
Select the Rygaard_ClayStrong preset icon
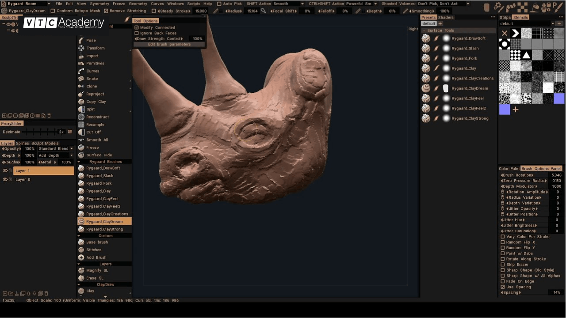[x=426, y=118]
